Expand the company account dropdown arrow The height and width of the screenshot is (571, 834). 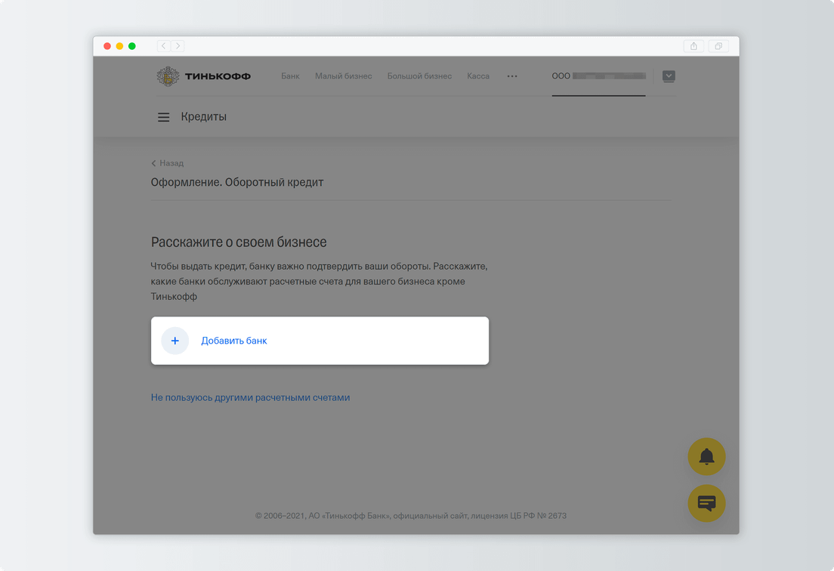[x=669, y=76]
